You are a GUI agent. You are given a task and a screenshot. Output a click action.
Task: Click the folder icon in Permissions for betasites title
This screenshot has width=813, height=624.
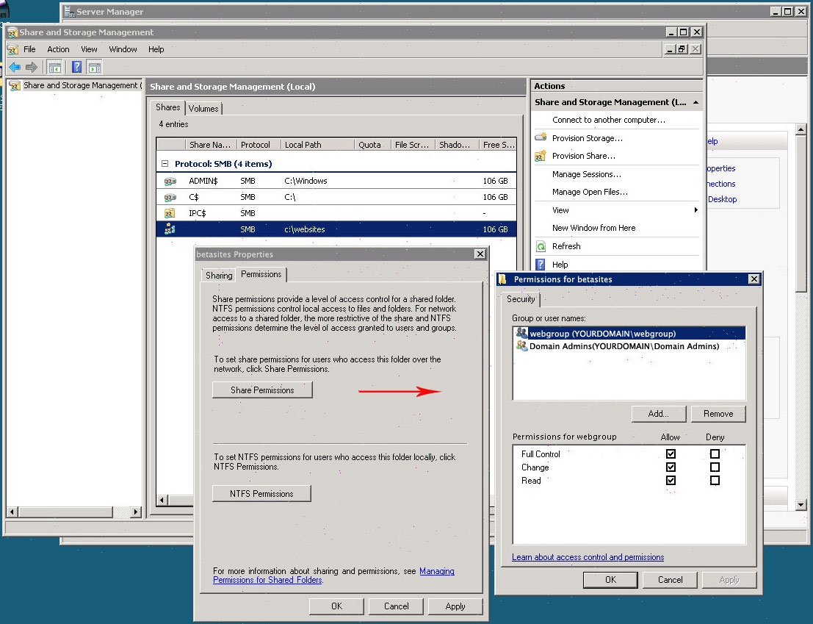click(502, 279)
